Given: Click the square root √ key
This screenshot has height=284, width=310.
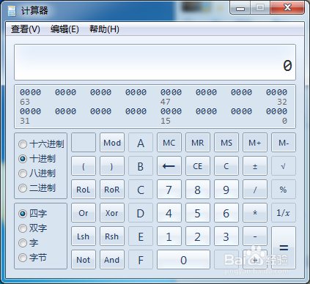Looking at the screenshot, I should [284, 166].
